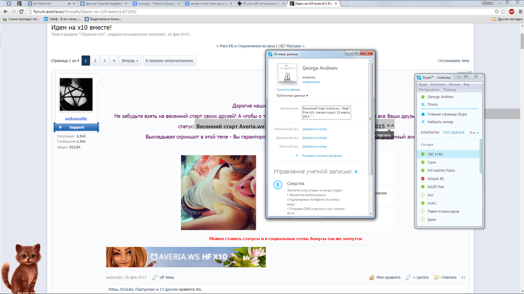524x294 pixels.
Task: Switch to the 'ownage - Поиск в Google' tab
Action: pyautogui.click(x=156, y=3)
